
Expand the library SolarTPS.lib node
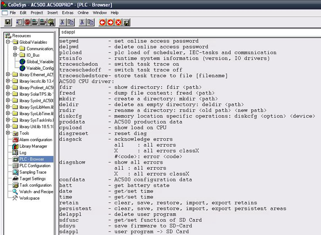8,94
